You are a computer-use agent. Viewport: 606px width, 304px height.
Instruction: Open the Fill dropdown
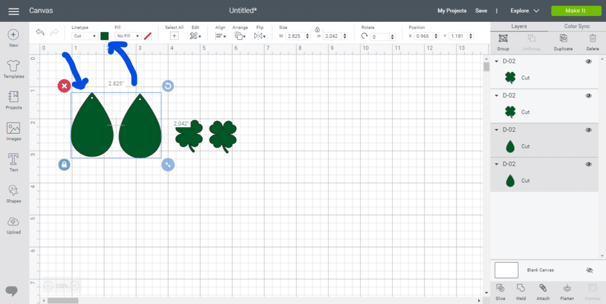(x=128, y=36)
